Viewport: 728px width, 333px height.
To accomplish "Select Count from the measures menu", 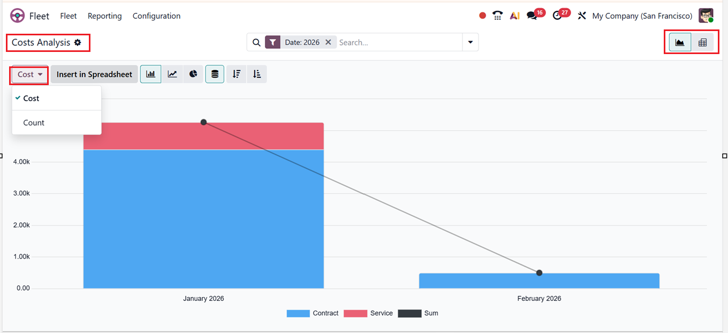I will click(34, 123).
